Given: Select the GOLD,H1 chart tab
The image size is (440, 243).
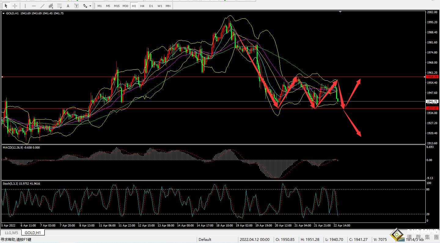Looking at the screenshot, I should tap(33, 233).
